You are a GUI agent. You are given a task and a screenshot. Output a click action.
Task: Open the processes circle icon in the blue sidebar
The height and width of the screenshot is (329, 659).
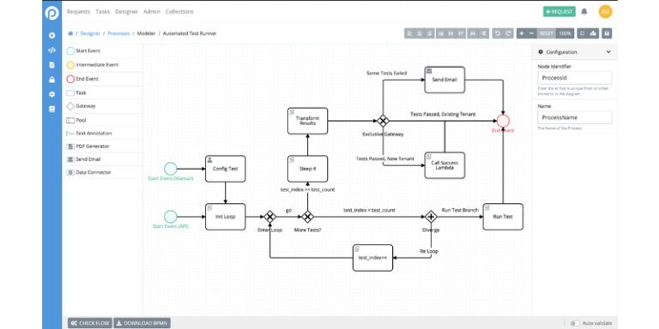click(51, 36)
